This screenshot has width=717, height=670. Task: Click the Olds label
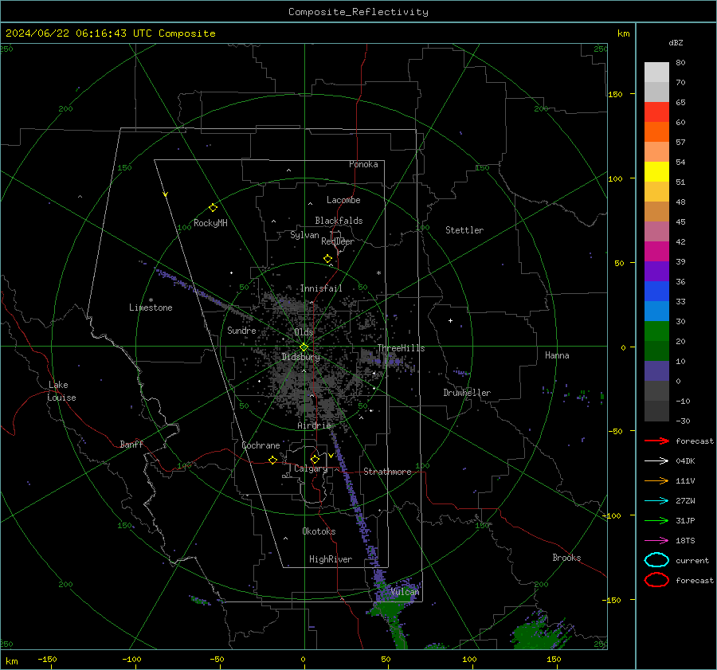(304, 332)
